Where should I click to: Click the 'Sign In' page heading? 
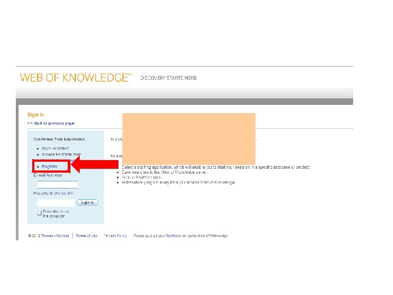36,115
